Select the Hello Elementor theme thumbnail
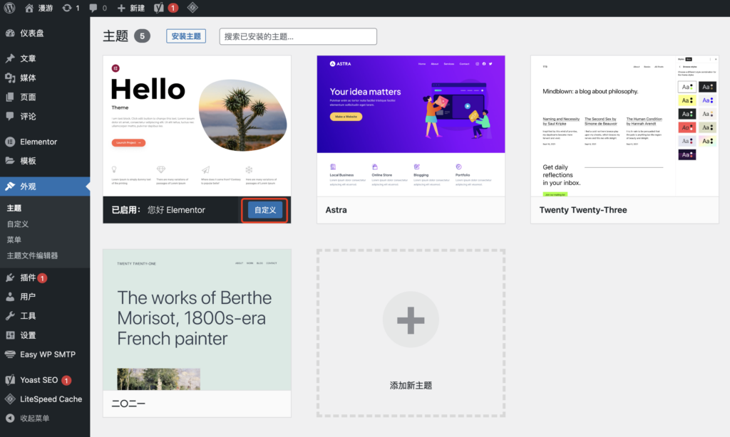 point(197,126)
